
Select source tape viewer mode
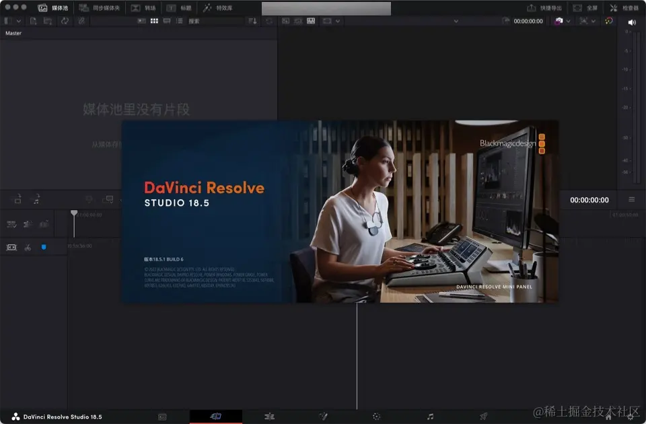(x=298, y=21)
